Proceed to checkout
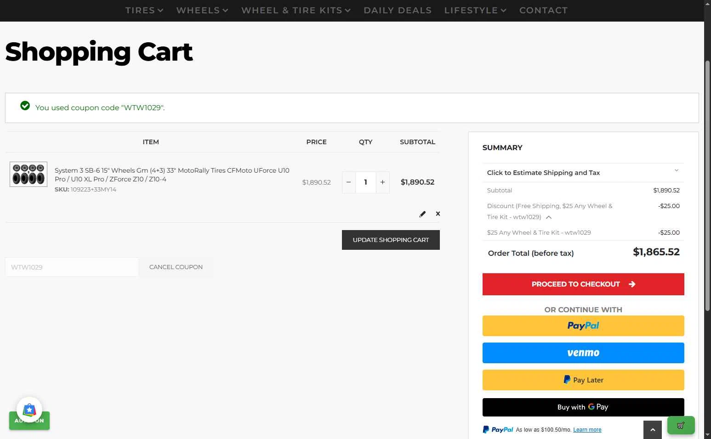711x439 pixels. pyautogui.click(x=583, y=284)
